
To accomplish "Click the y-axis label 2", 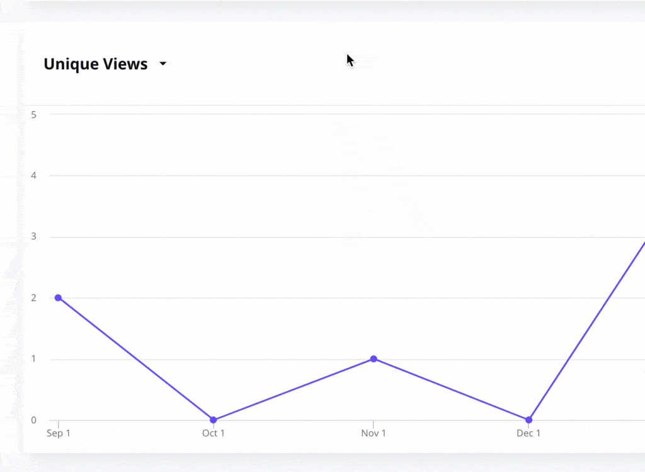I will point(33,298).
